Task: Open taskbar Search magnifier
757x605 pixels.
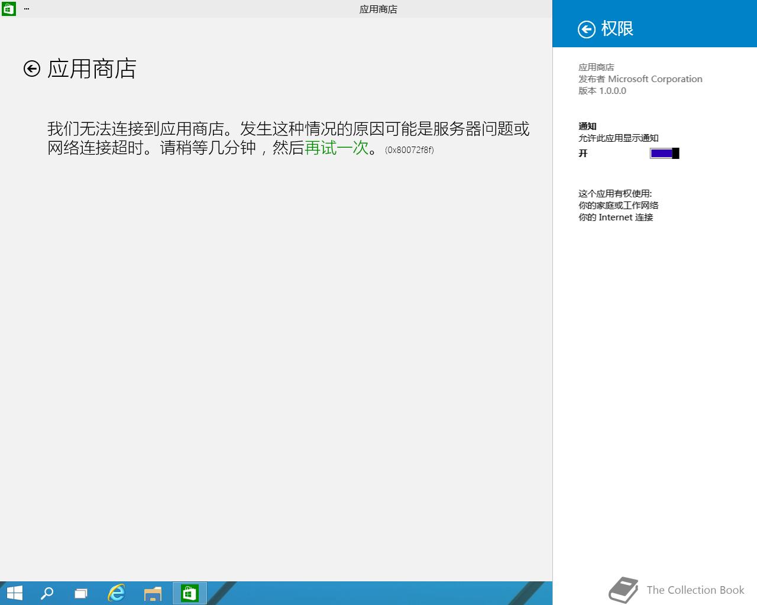Action: [47, 593]
